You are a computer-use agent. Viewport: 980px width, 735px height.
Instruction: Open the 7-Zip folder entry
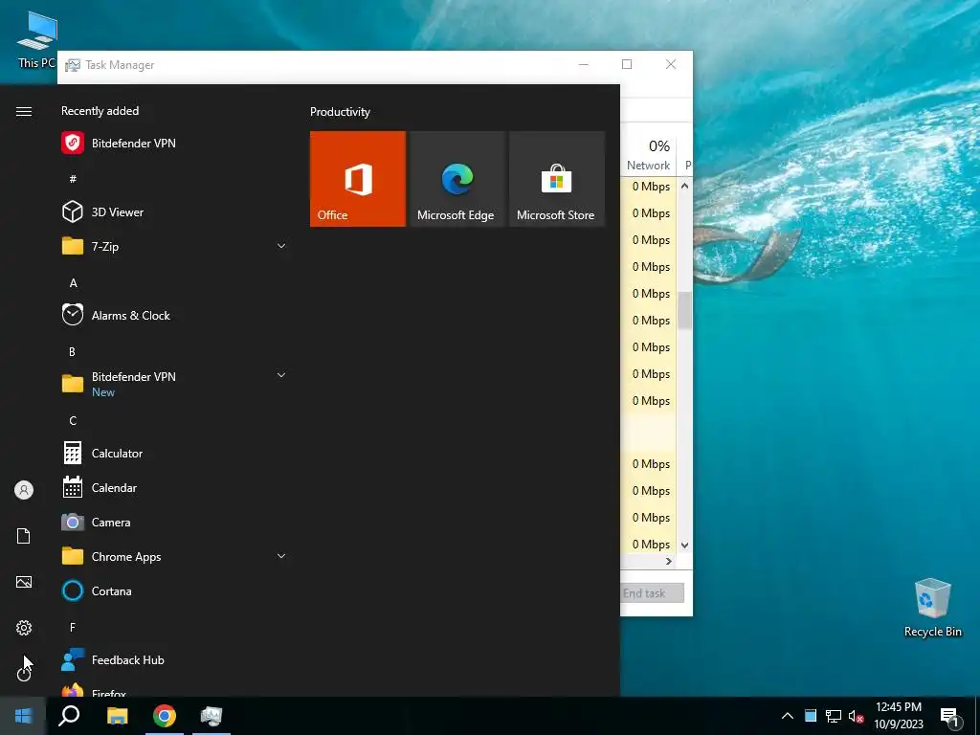point(175,246)
